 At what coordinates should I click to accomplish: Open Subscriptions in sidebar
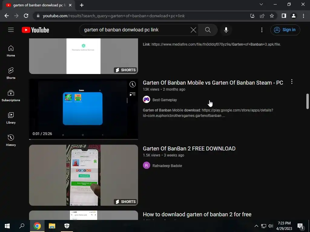click(x=11, y=96)
